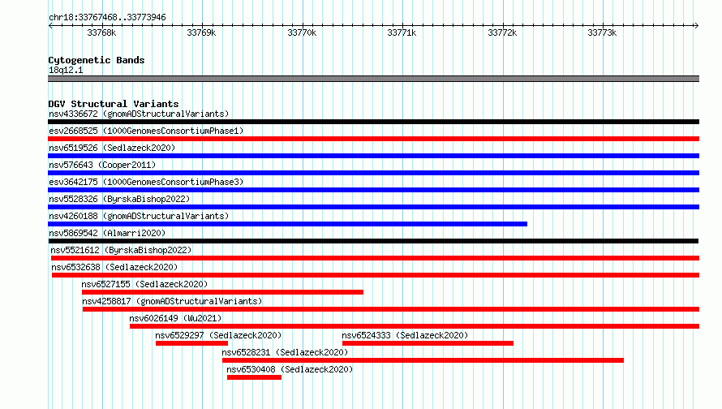The width and height of the screenshot is (722, 409).
Task: Click the 33771k ruler label
Action: point(402,32)
